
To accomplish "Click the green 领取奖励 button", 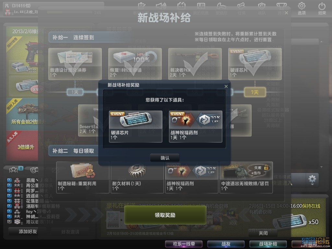I will 165,215.
